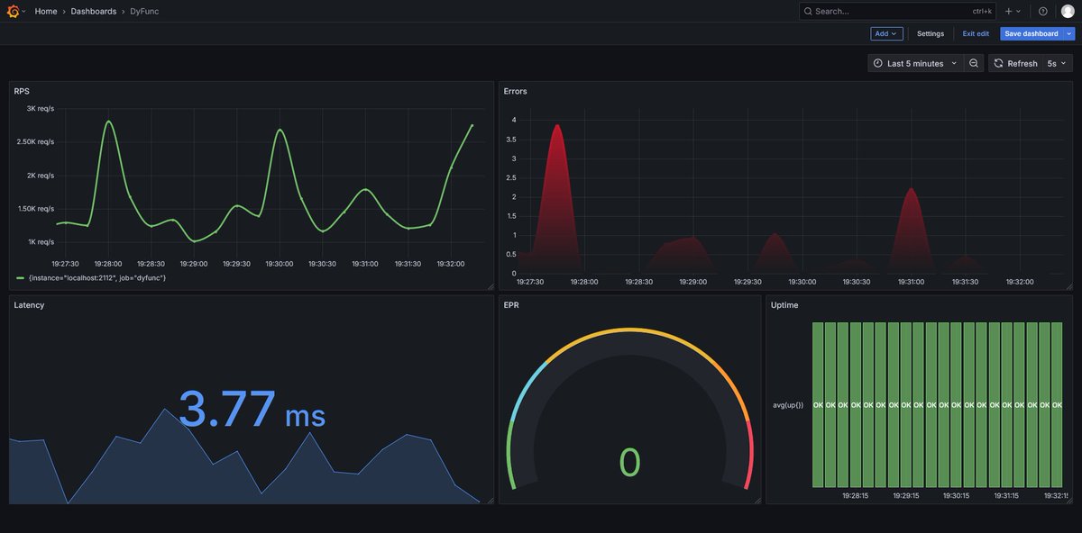This screenshot has height=533, width=1082.
Task: Open the Last 5 minutes time picker
Action: pos(915,63)
